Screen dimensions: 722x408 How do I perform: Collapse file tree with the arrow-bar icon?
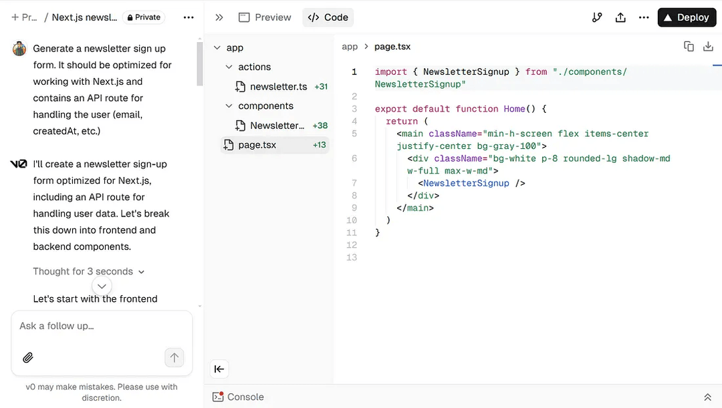coord(219,369)
